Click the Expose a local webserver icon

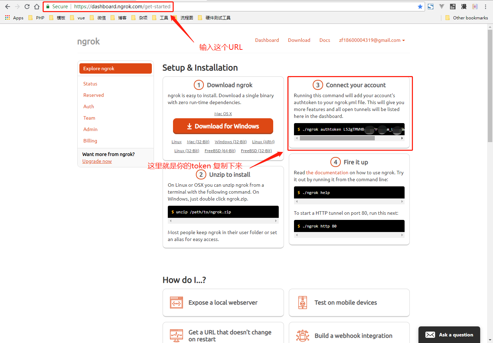click(176, 303)
